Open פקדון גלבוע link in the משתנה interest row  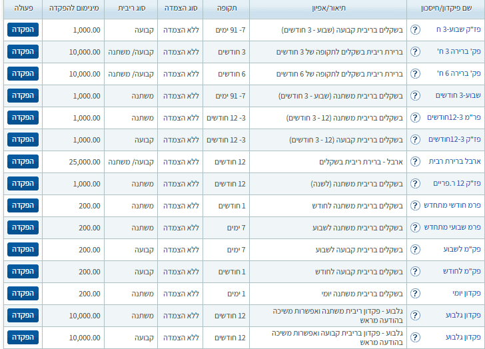click(463, 315)
